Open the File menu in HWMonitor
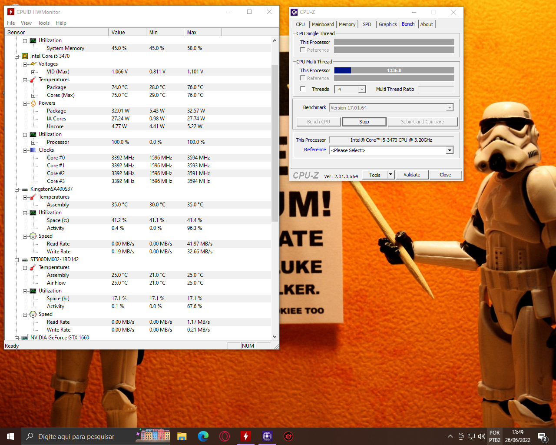The width and height of the screenshot is (556, 445). [11, 23]
